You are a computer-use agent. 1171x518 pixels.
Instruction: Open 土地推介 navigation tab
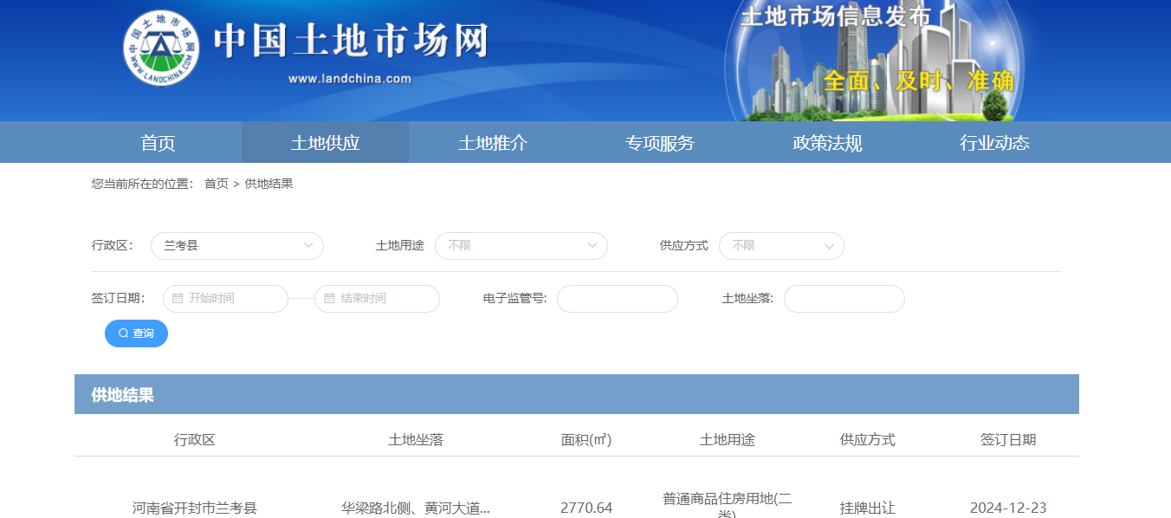pyautogui.click(x=492, y=143)
